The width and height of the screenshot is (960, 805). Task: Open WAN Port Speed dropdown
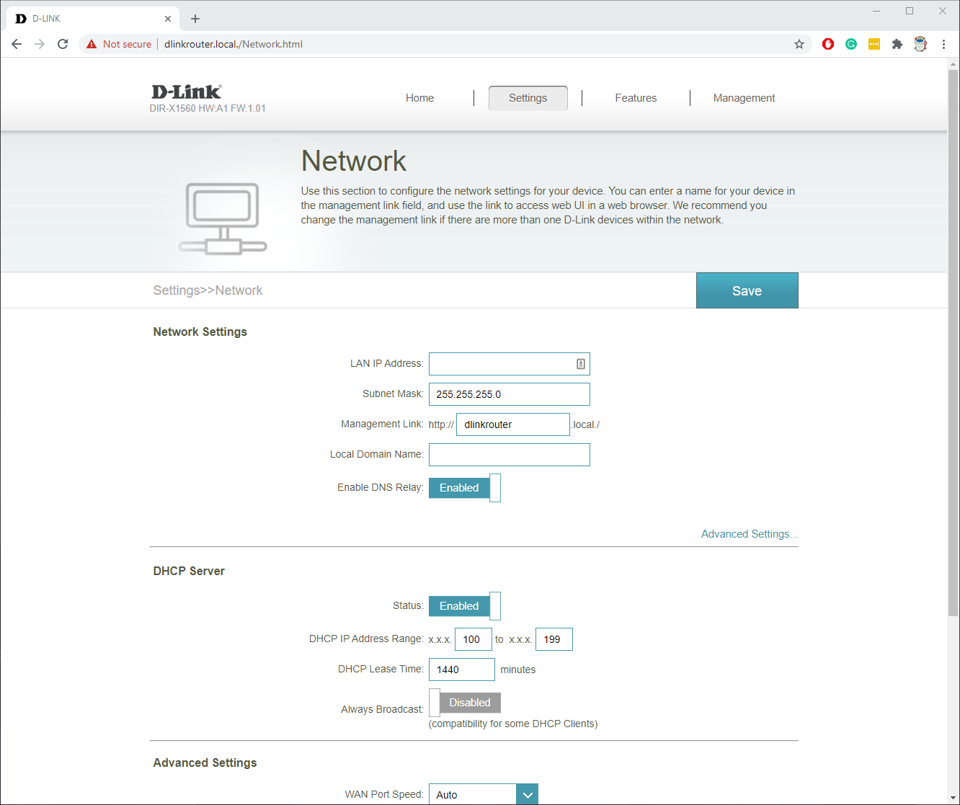tap(484, 794)
